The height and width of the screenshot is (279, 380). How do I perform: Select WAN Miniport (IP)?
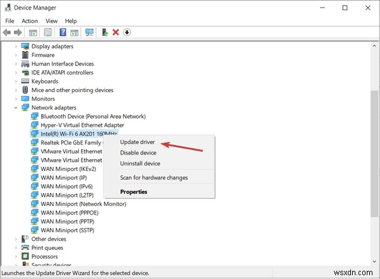(x=64, y=177)
